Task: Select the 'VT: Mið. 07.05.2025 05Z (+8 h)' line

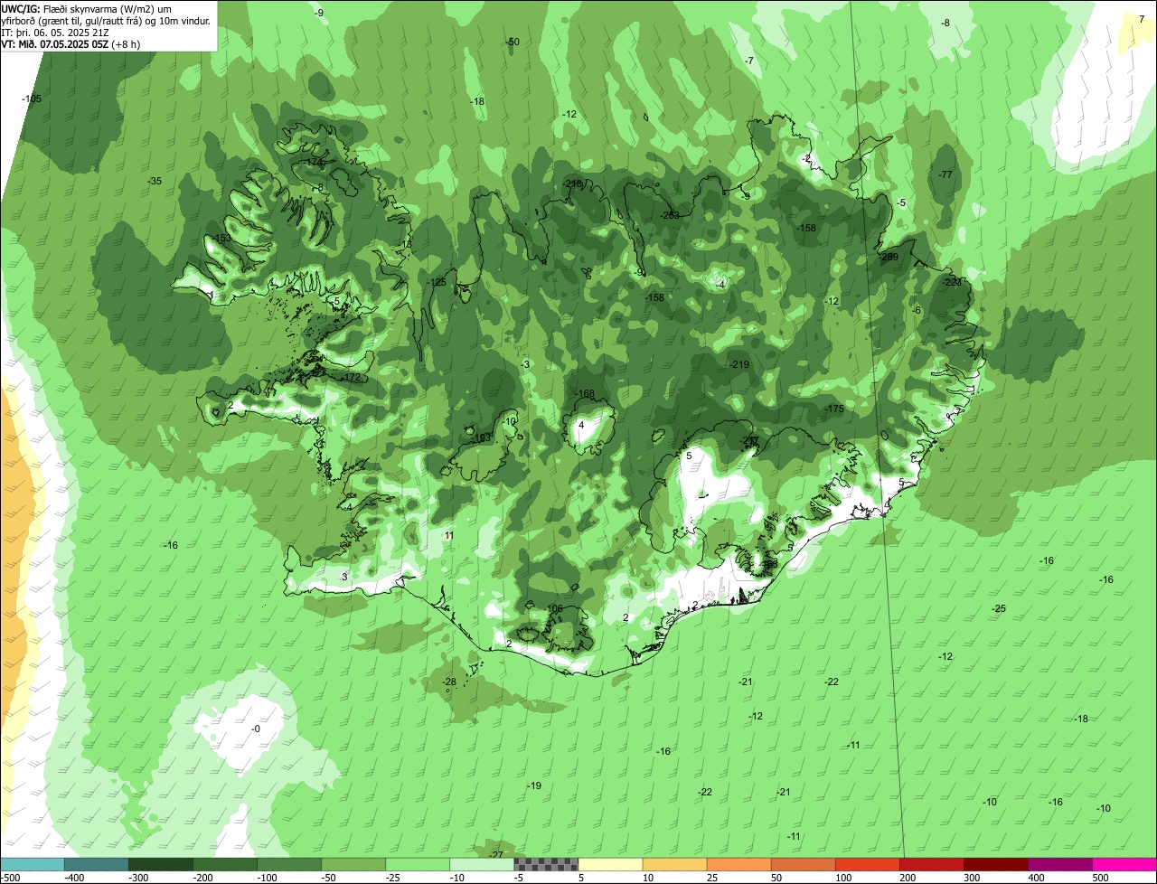Action: 71,43
